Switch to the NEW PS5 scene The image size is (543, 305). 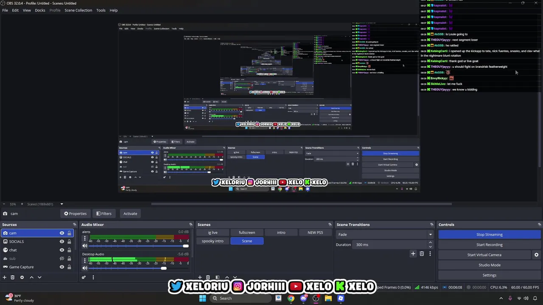315,233
